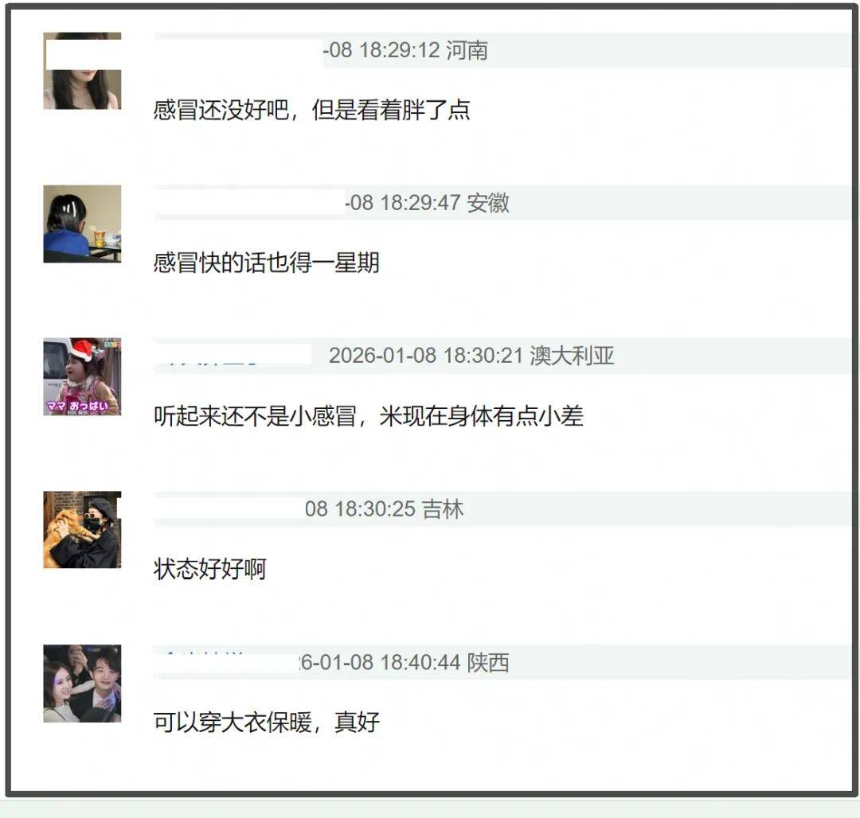Click the timestamp 18:40:44 陕西
This screenshot has height=818, width=860.
[405, 662]
